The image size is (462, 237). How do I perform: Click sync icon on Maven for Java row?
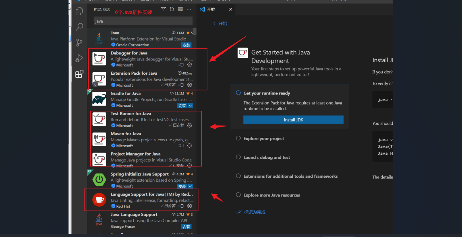click(181, 146)
